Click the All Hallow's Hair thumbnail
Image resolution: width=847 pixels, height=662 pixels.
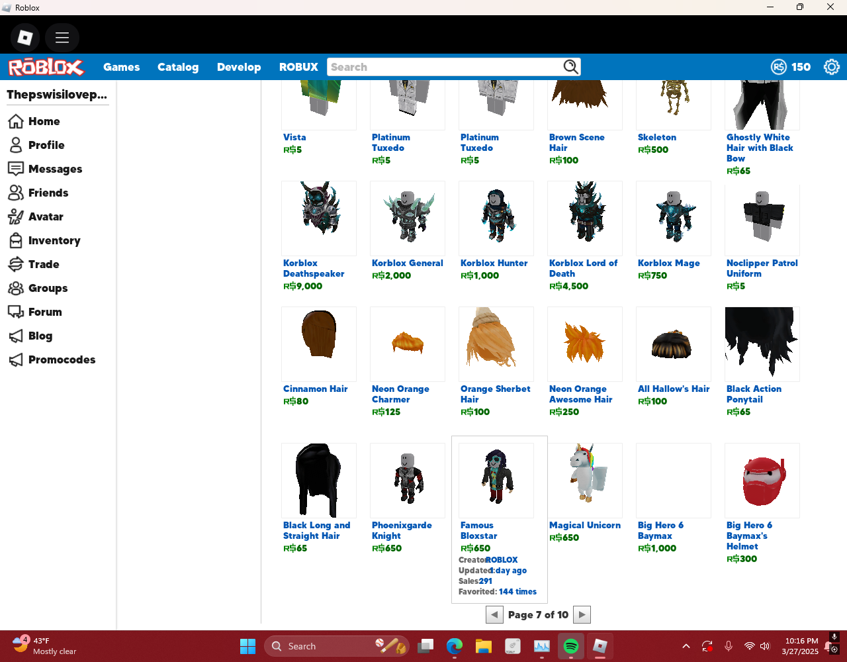coord(674,344)
